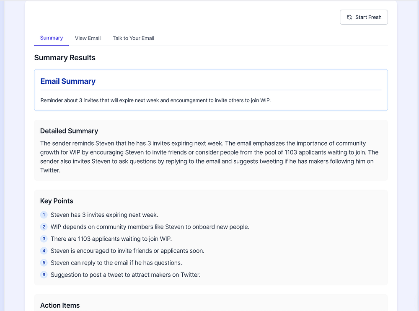Viewport: 419px width, 311px height.
Task: Click the number 2 key point badge
Action: point(44,227)
